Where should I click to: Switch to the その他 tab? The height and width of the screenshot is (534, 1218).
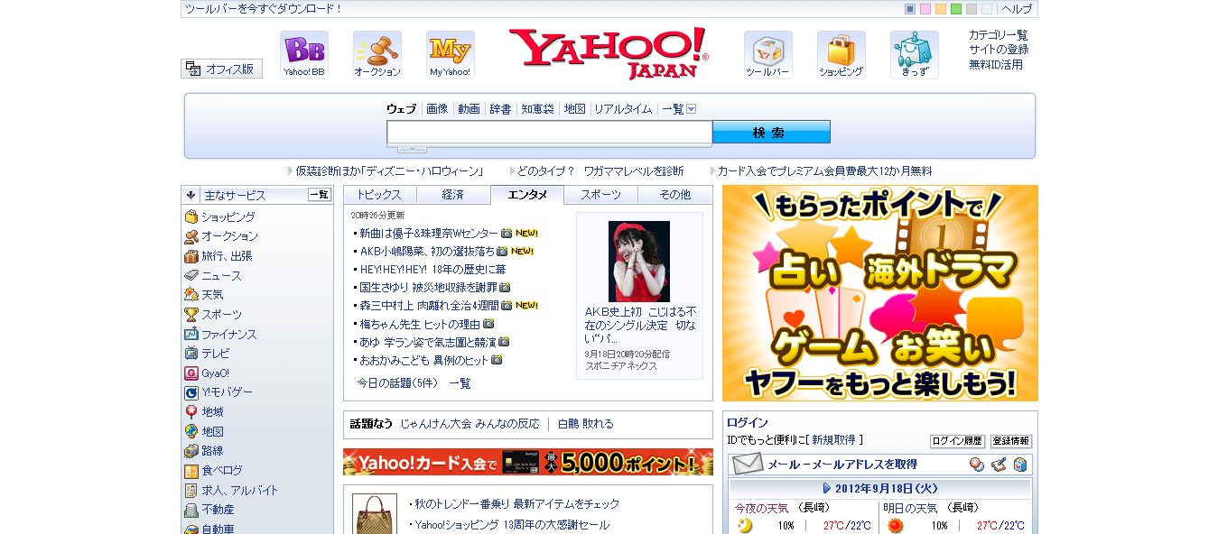tap(675, 195)
